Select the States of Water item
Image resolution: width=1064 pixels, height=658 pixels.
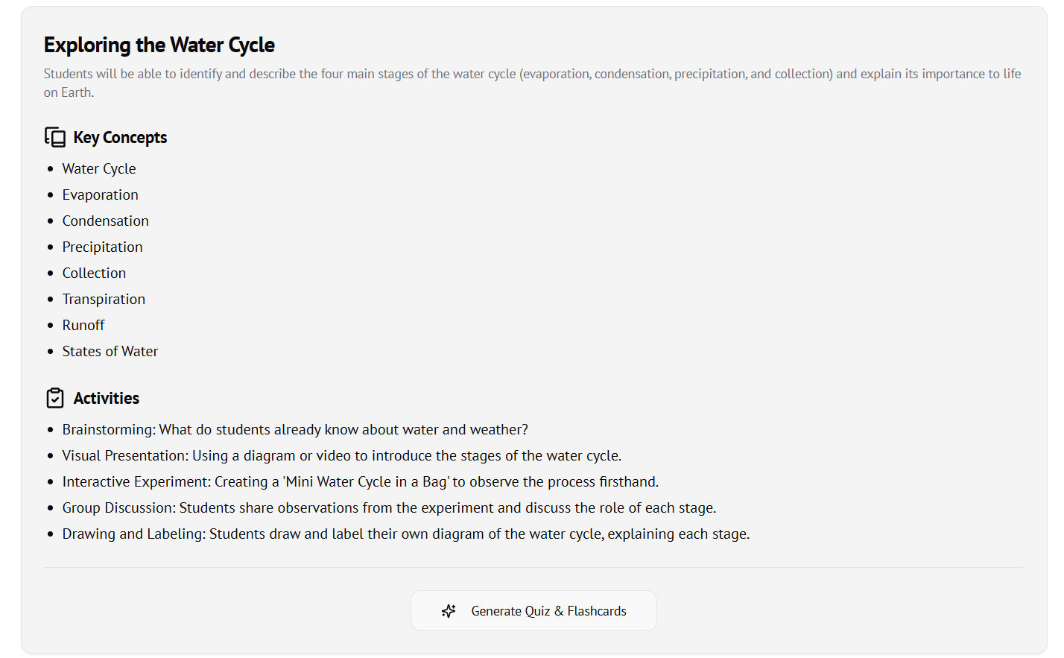pyautogui.click(x=110, y=352)
